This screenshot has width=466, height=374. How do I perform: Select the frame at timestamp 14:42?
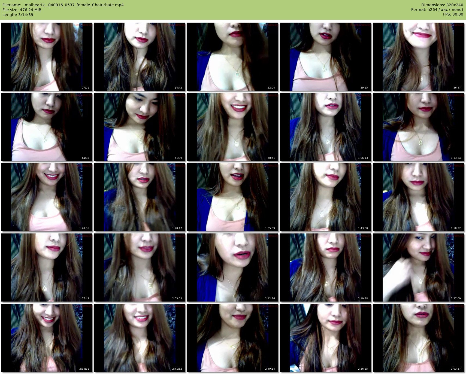140,57
